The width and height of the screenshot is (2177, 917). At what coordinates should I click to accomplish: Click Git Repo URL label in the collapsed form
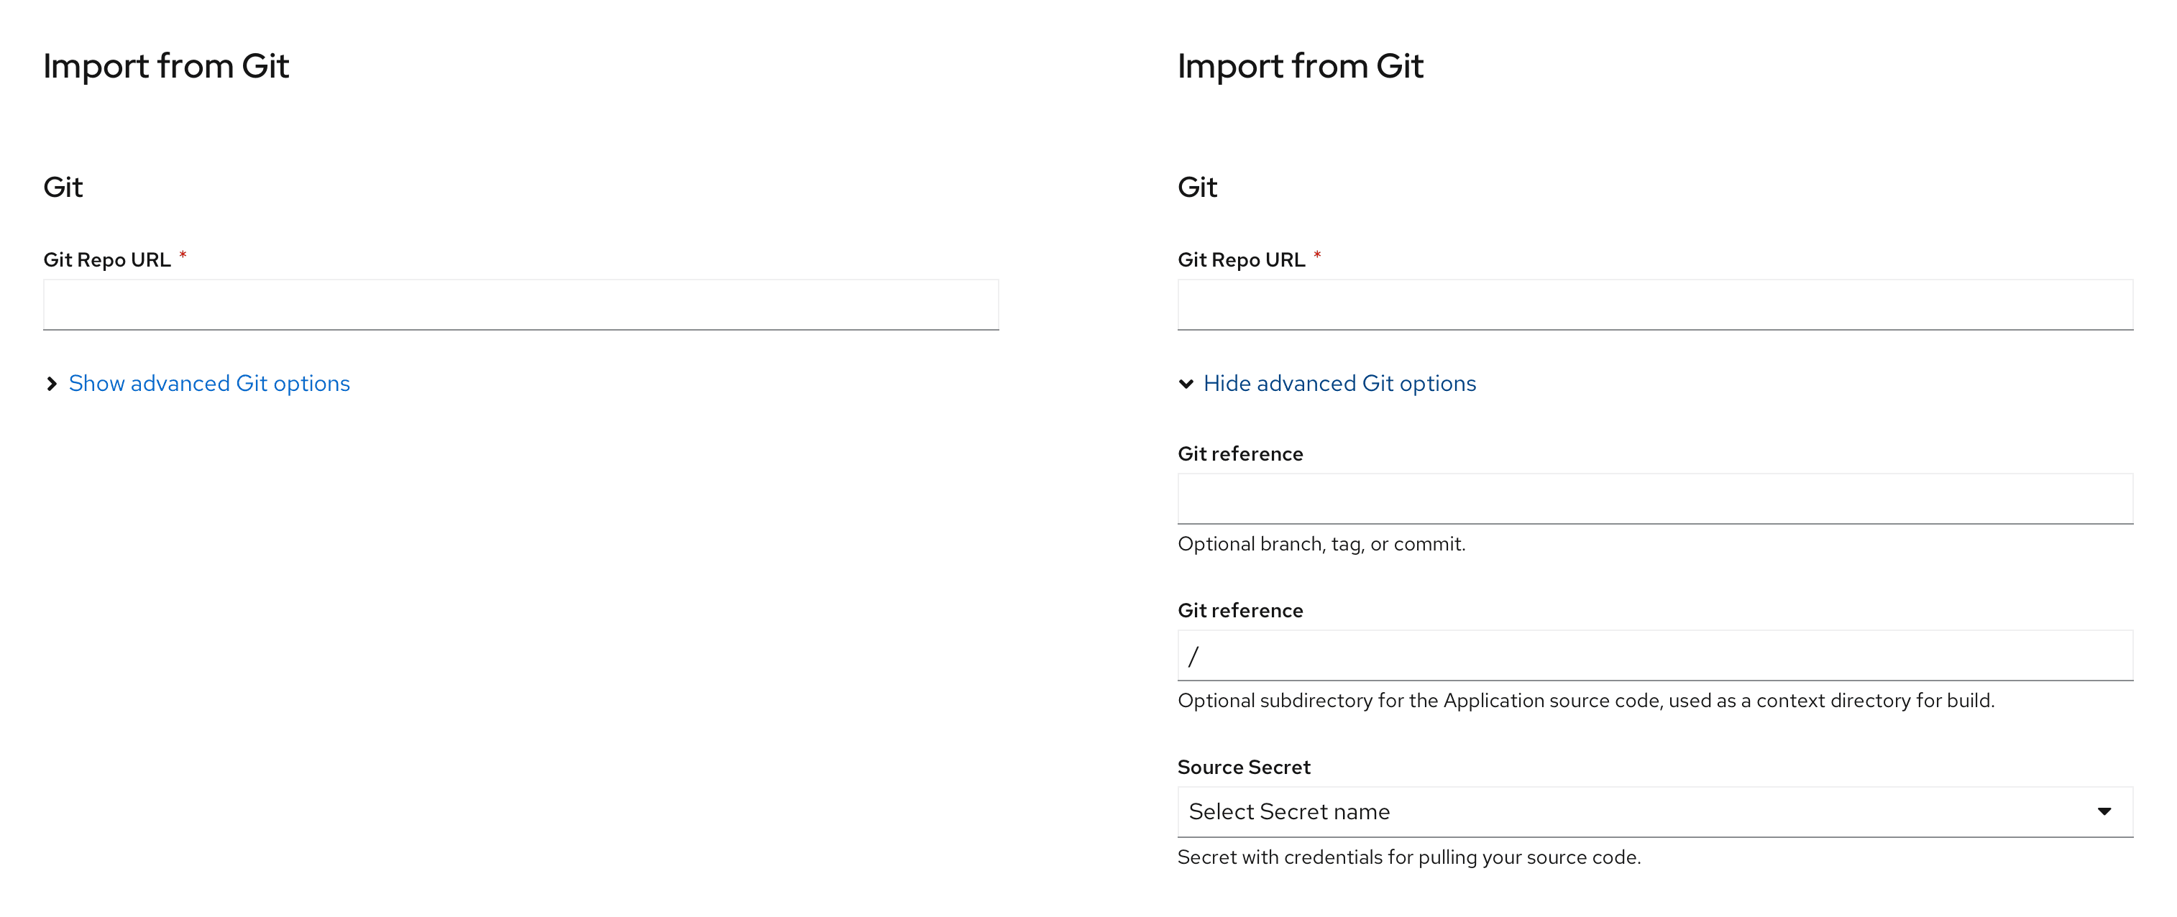point(106,260)
